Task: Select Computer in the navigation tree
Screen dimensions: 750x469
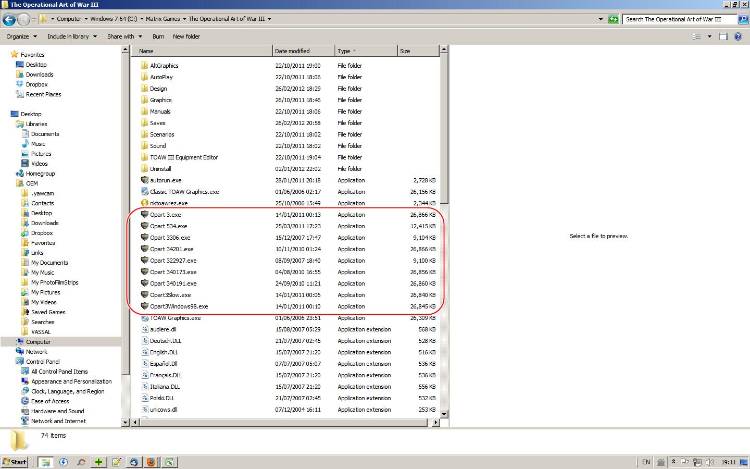Action: (39, 342)
